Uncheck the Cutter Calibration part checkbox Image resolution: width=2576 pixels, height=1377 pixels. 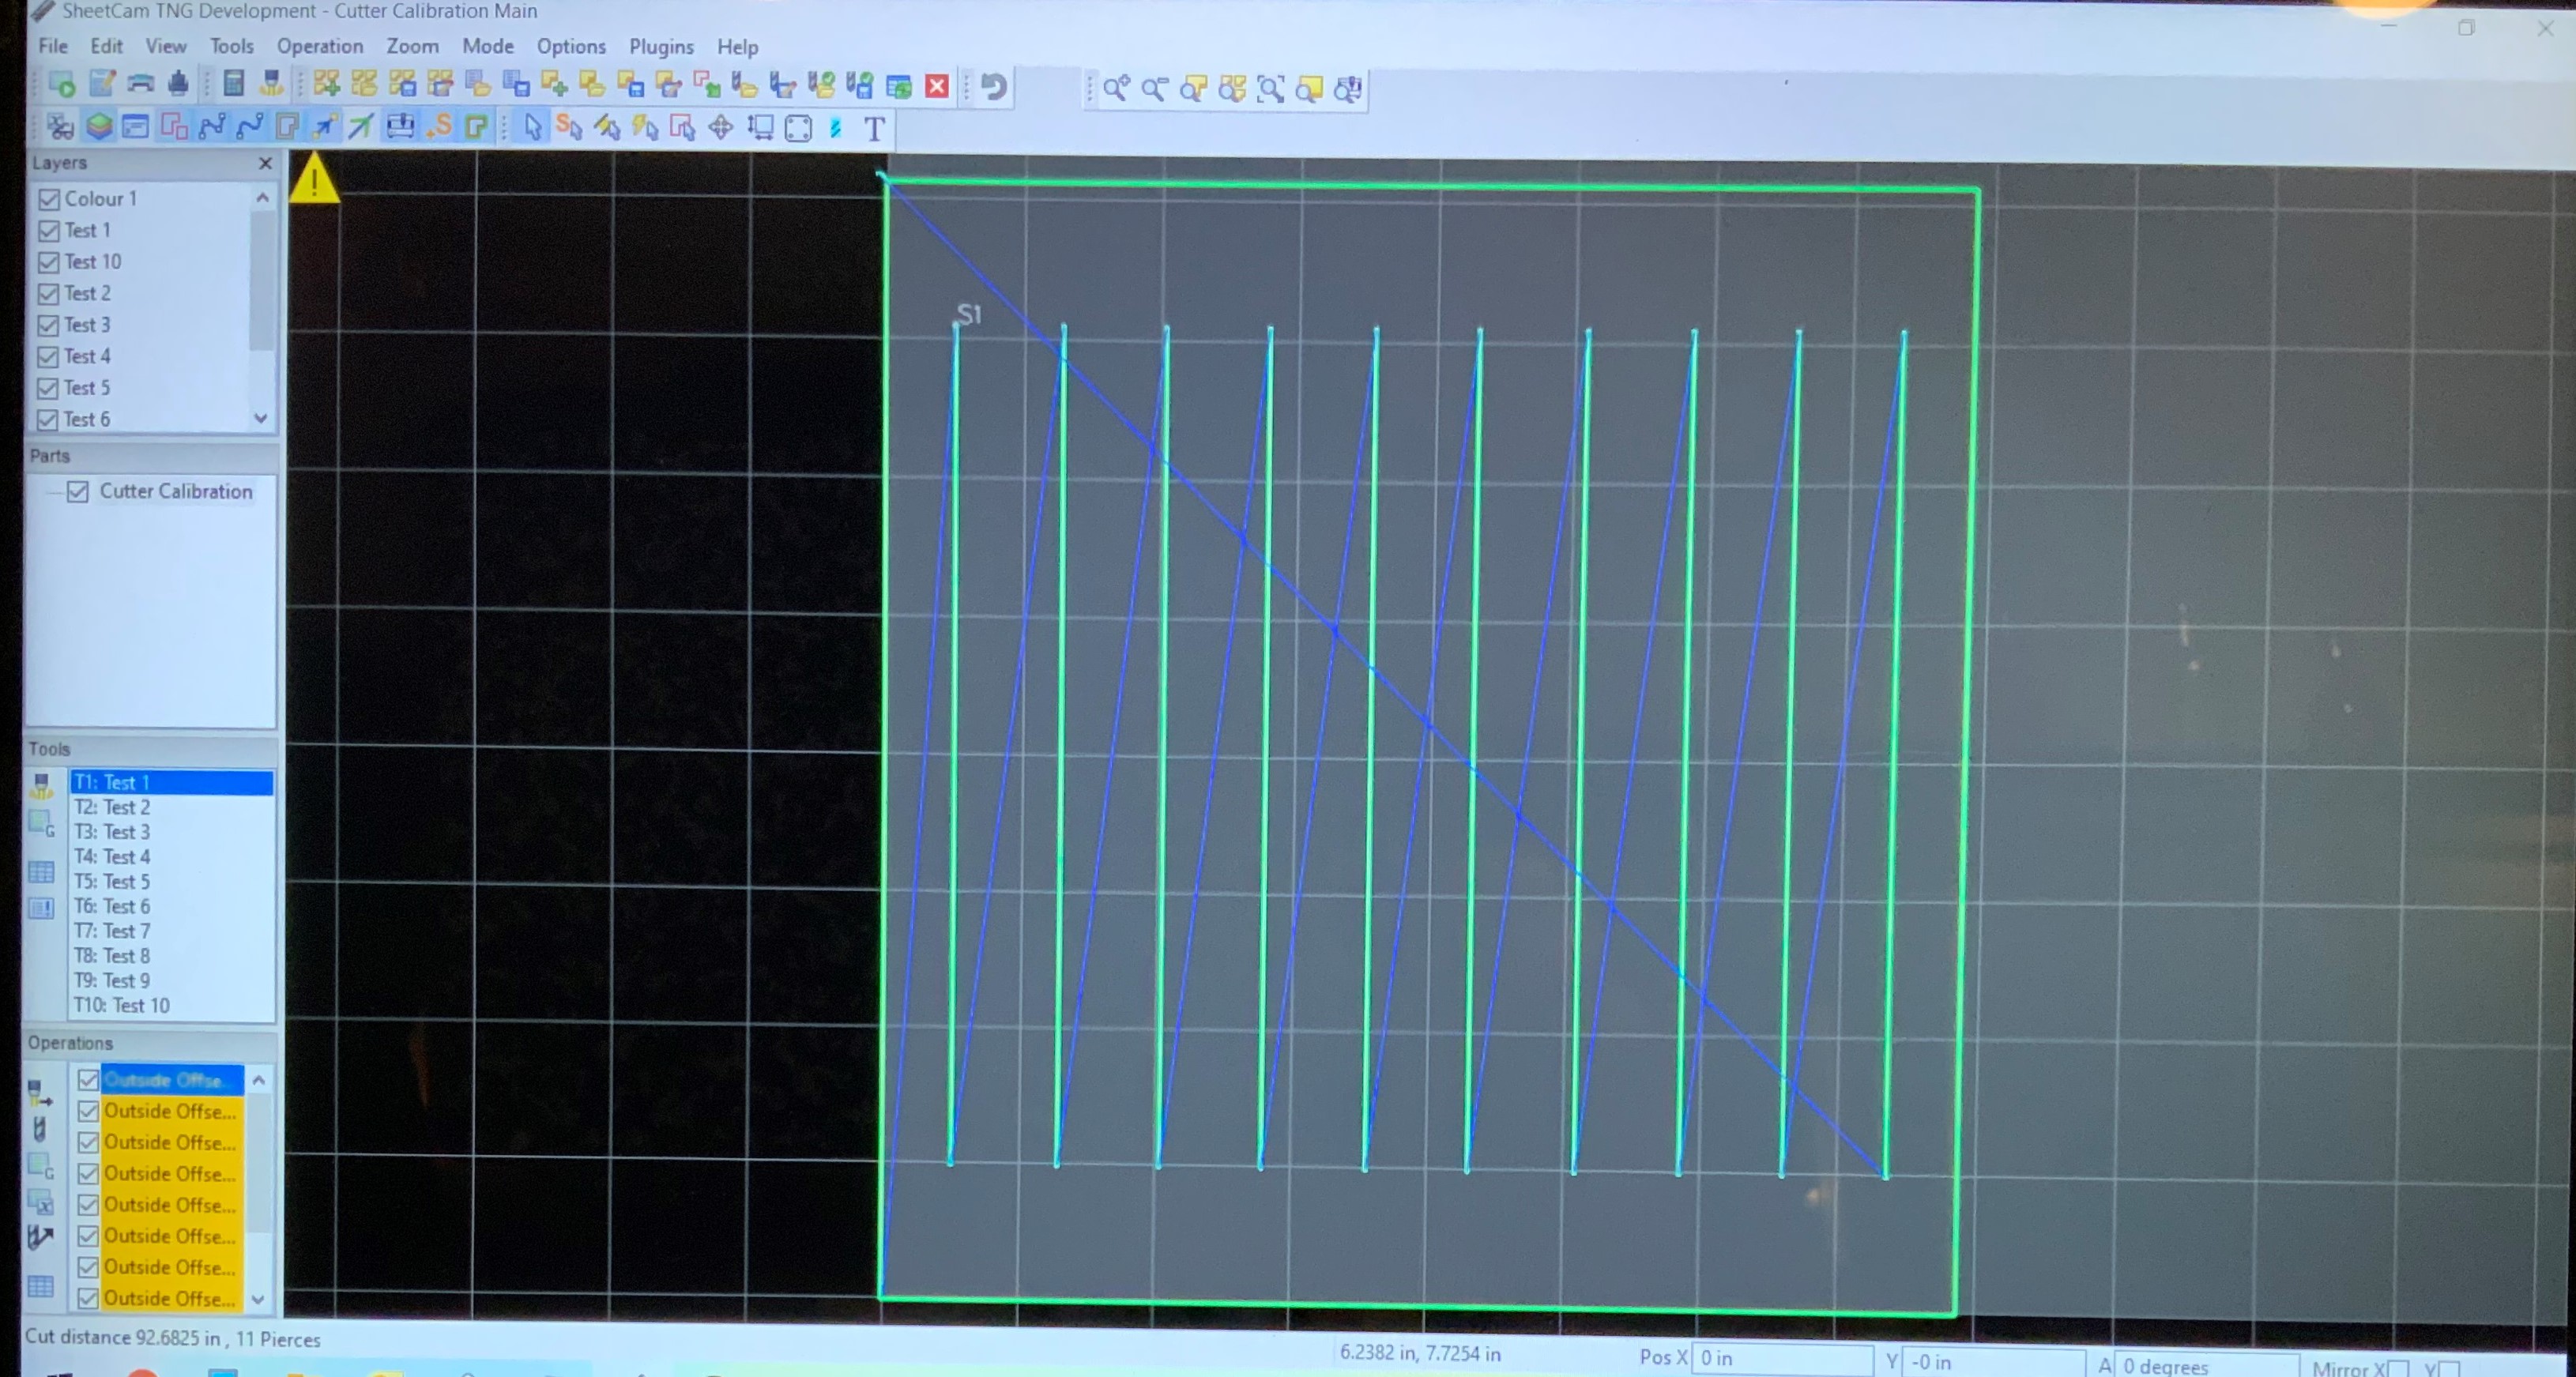78,491
